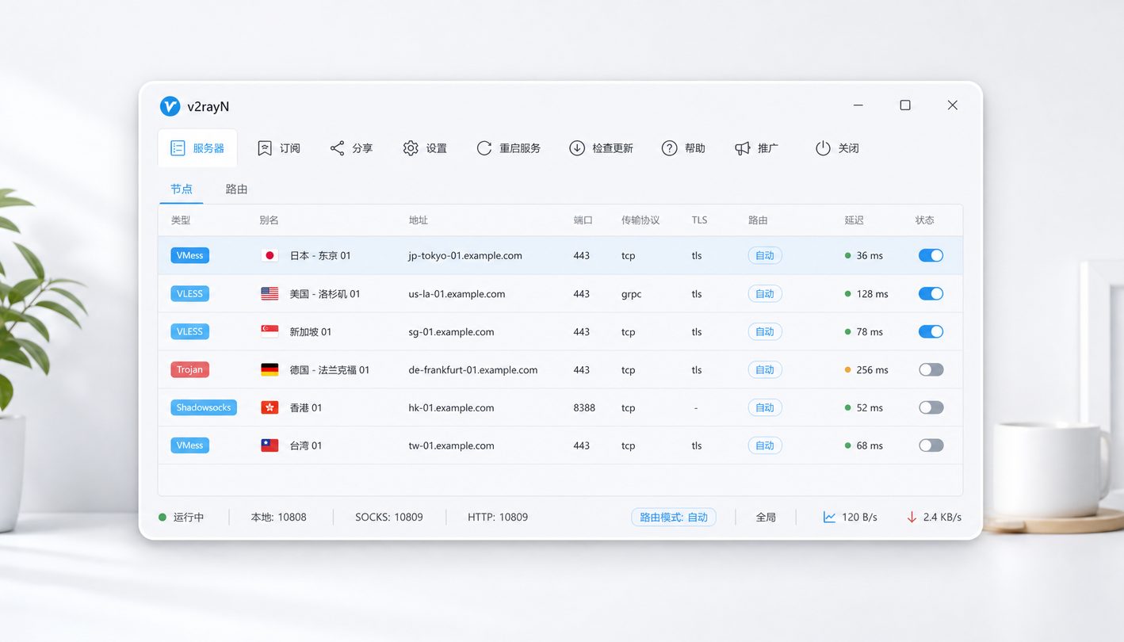This screenshot has width=1124, height=642.
Task: Click 自动 route button for 德国 row
Action: coord(765,369)
